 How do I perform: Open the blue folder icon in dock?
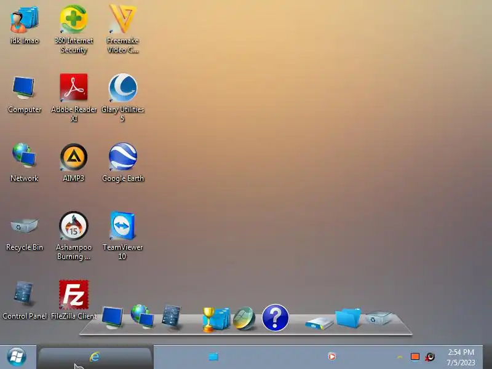[x=348, y=318]
